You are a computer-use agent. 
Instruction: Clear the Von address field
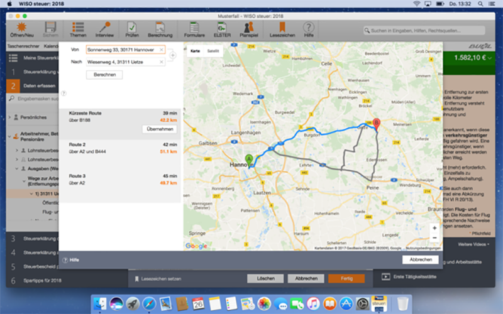pos(162,50)
